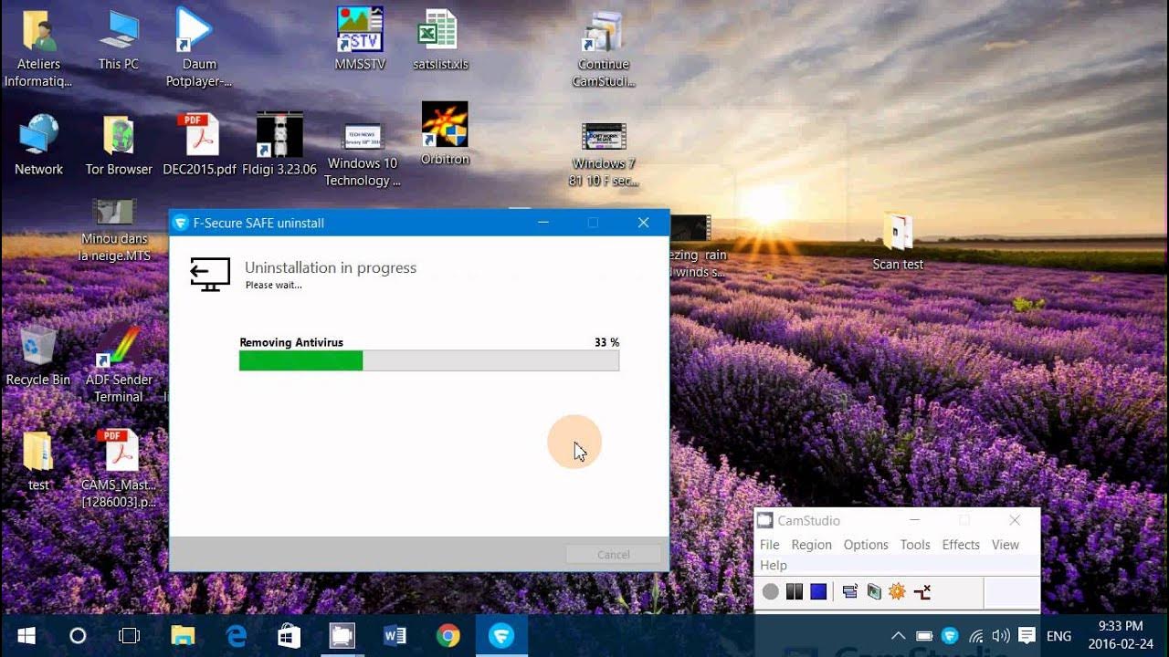Image resolution: width=1169 pixels, height=657 pixels.
Task: Open the CamStudio View menu
Action: [x=1006, y=545]
